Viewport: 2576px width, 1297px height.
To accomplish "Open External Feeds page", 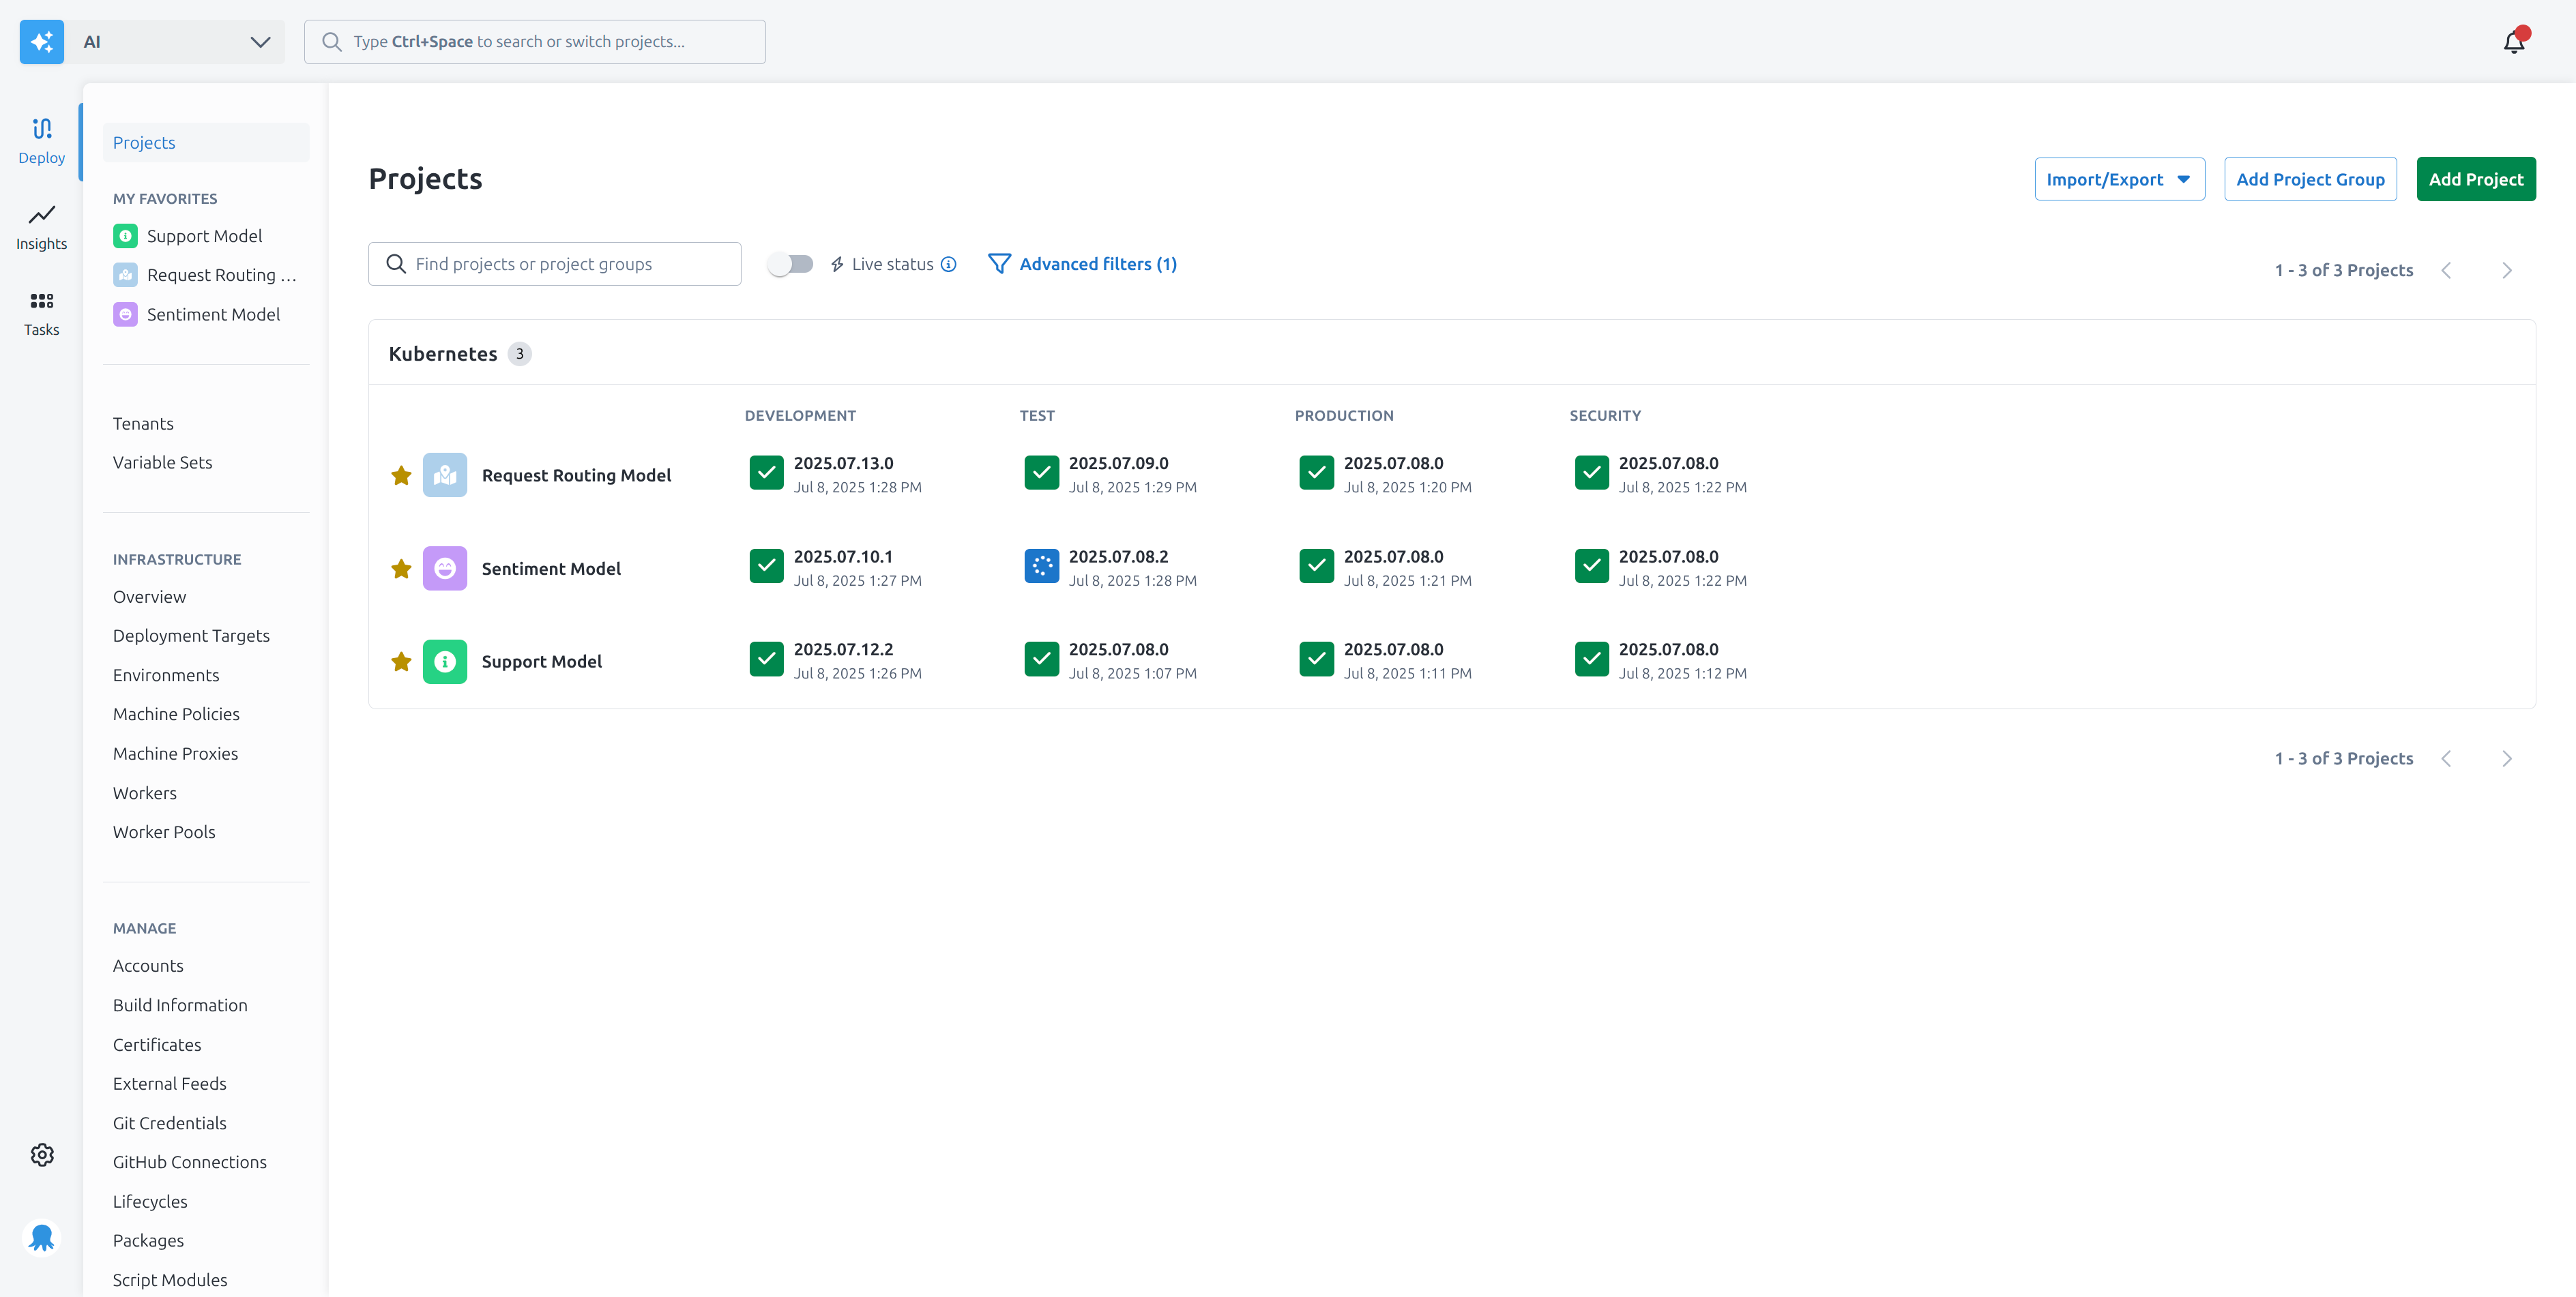I will (170, 1084).
